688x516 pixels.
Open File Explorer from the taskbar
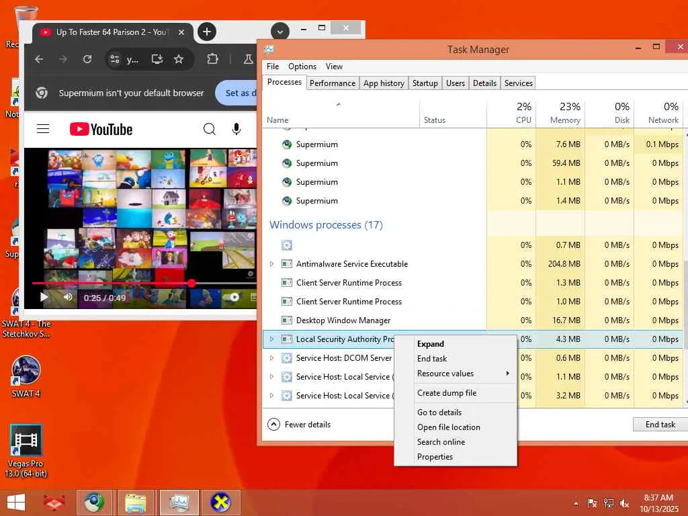136,503
